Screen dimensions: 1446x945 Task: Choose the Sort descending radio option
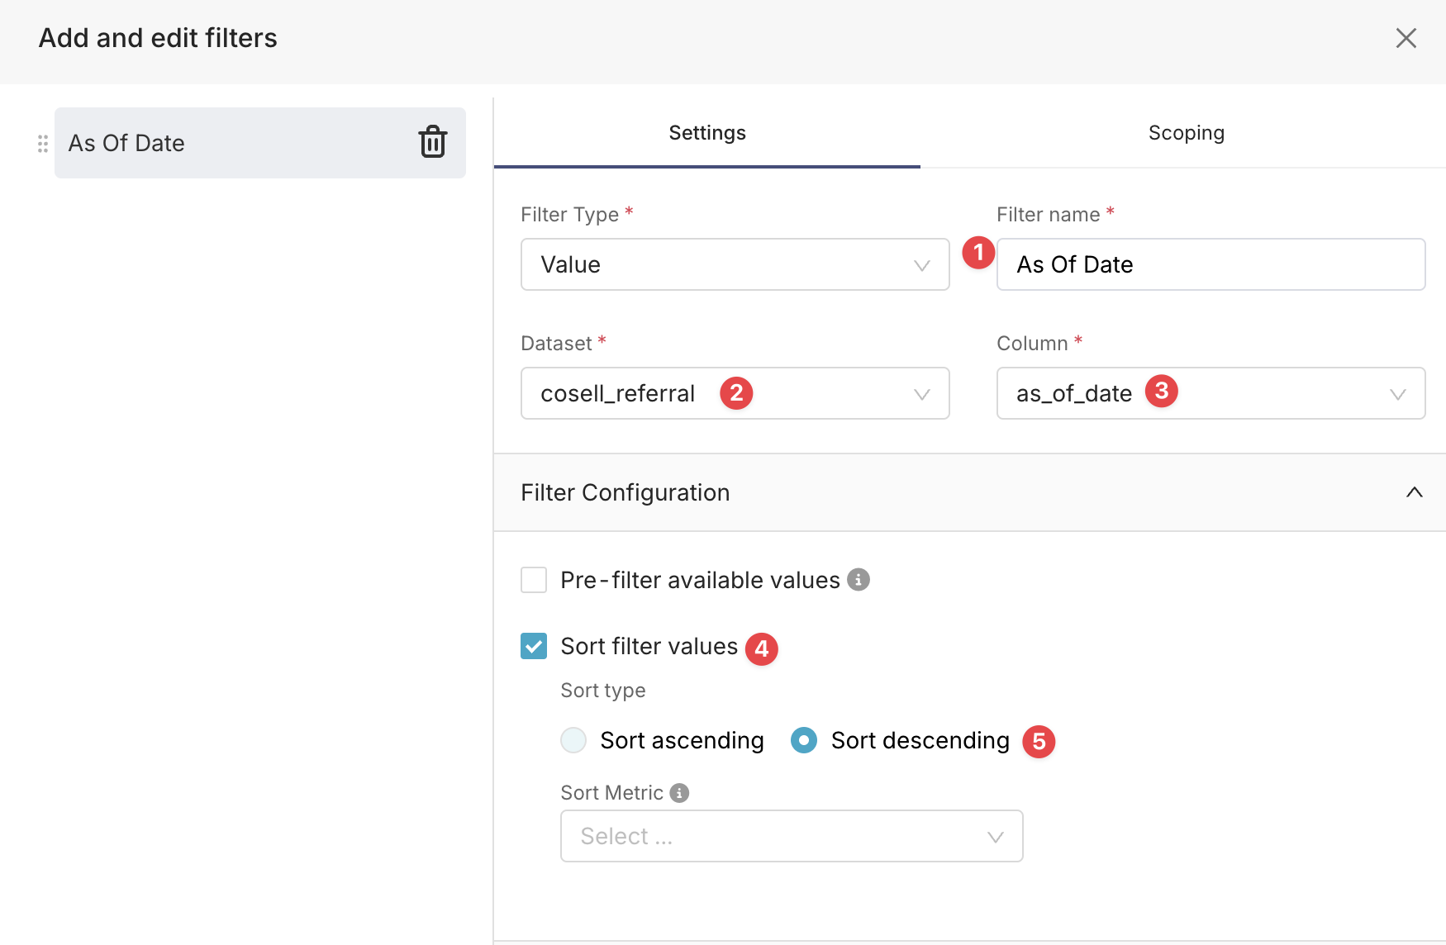(804, 740)
